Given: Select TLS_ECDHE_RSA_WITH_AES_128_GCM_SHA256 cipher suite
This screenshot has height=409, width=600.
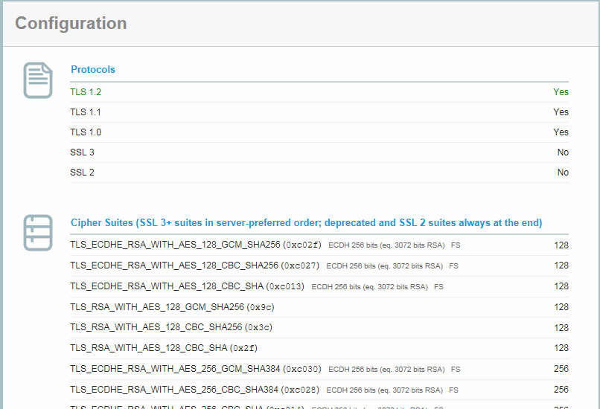Looking at the screenshot, I should pyautogui.click(x=175, y=245).
